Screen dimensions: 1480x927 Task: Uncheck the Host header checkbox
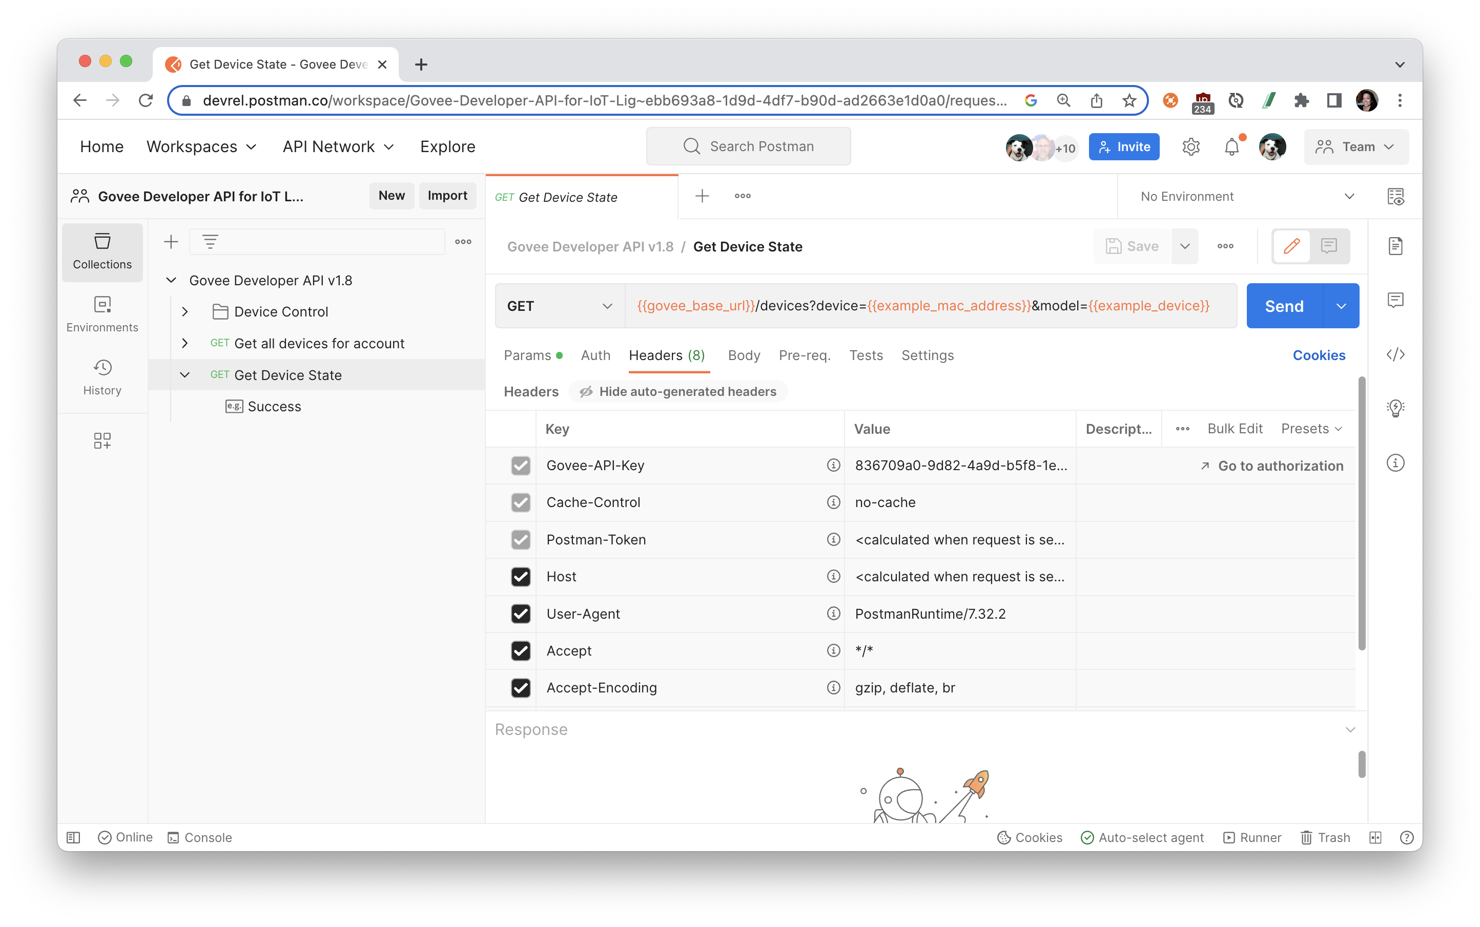point(521,577)
